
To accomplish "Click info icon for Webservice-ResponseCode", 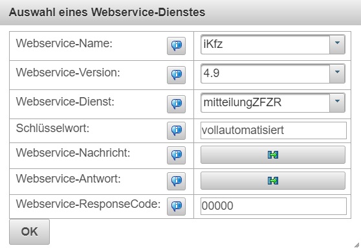I will (176, 207).
